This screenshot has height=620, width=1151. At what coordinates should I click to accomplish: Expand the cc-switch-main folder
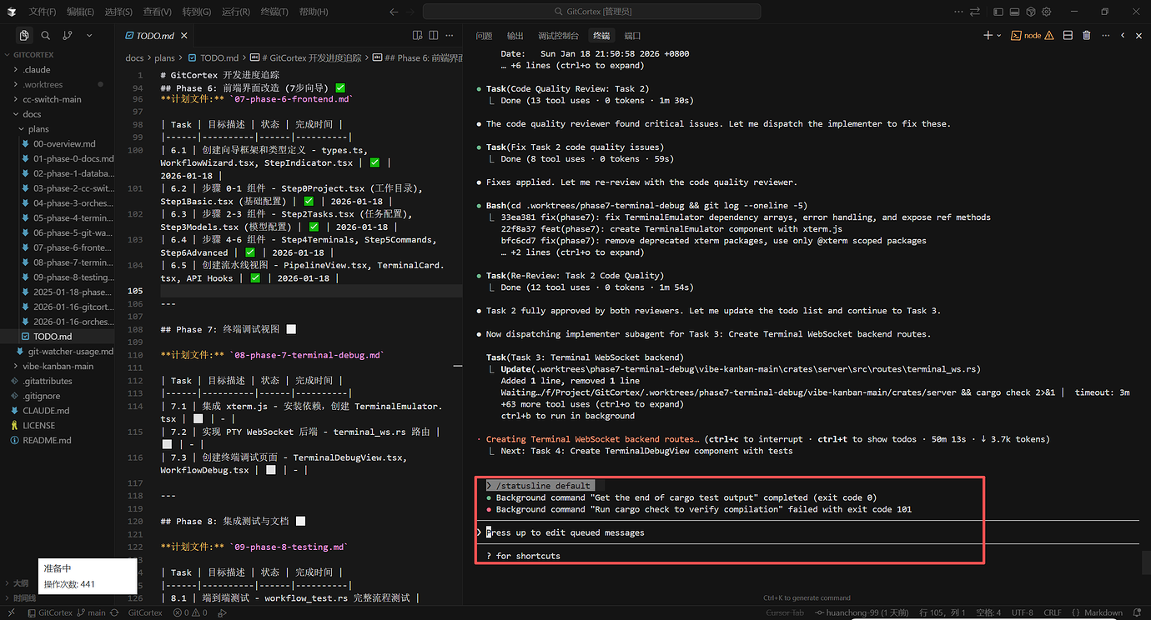coord(58,99)
